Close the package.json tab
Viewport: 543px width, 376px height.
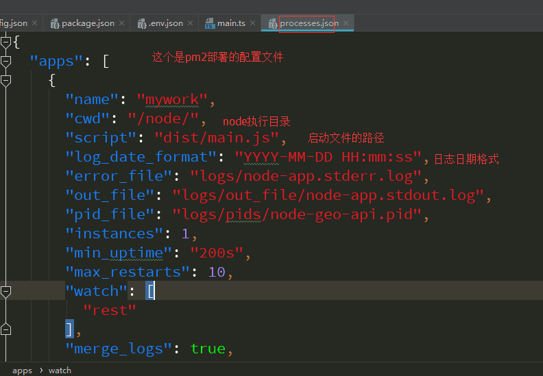coord(122,23)
